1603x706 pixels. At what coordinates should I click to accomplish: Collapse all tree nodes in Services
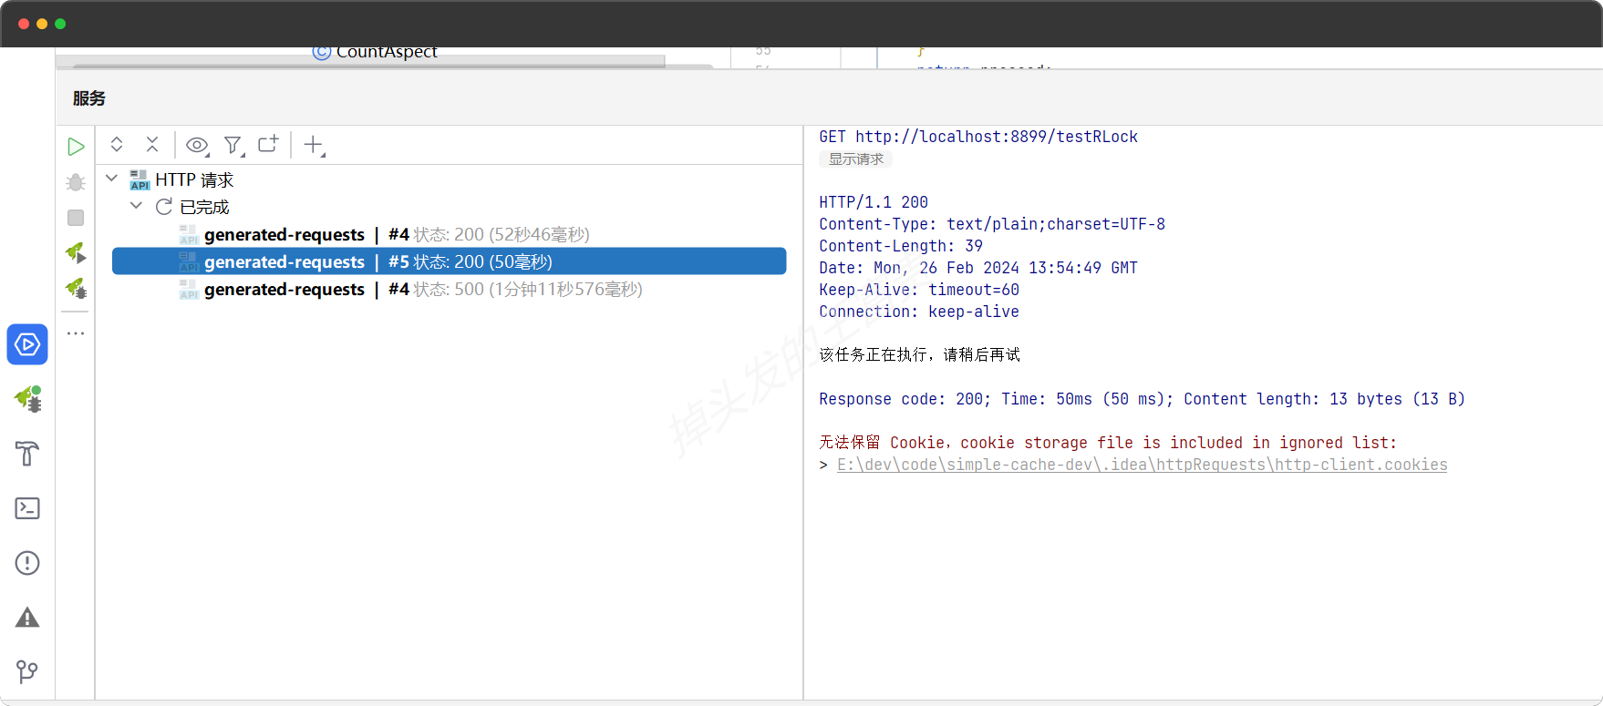click(x=152, y=144)
